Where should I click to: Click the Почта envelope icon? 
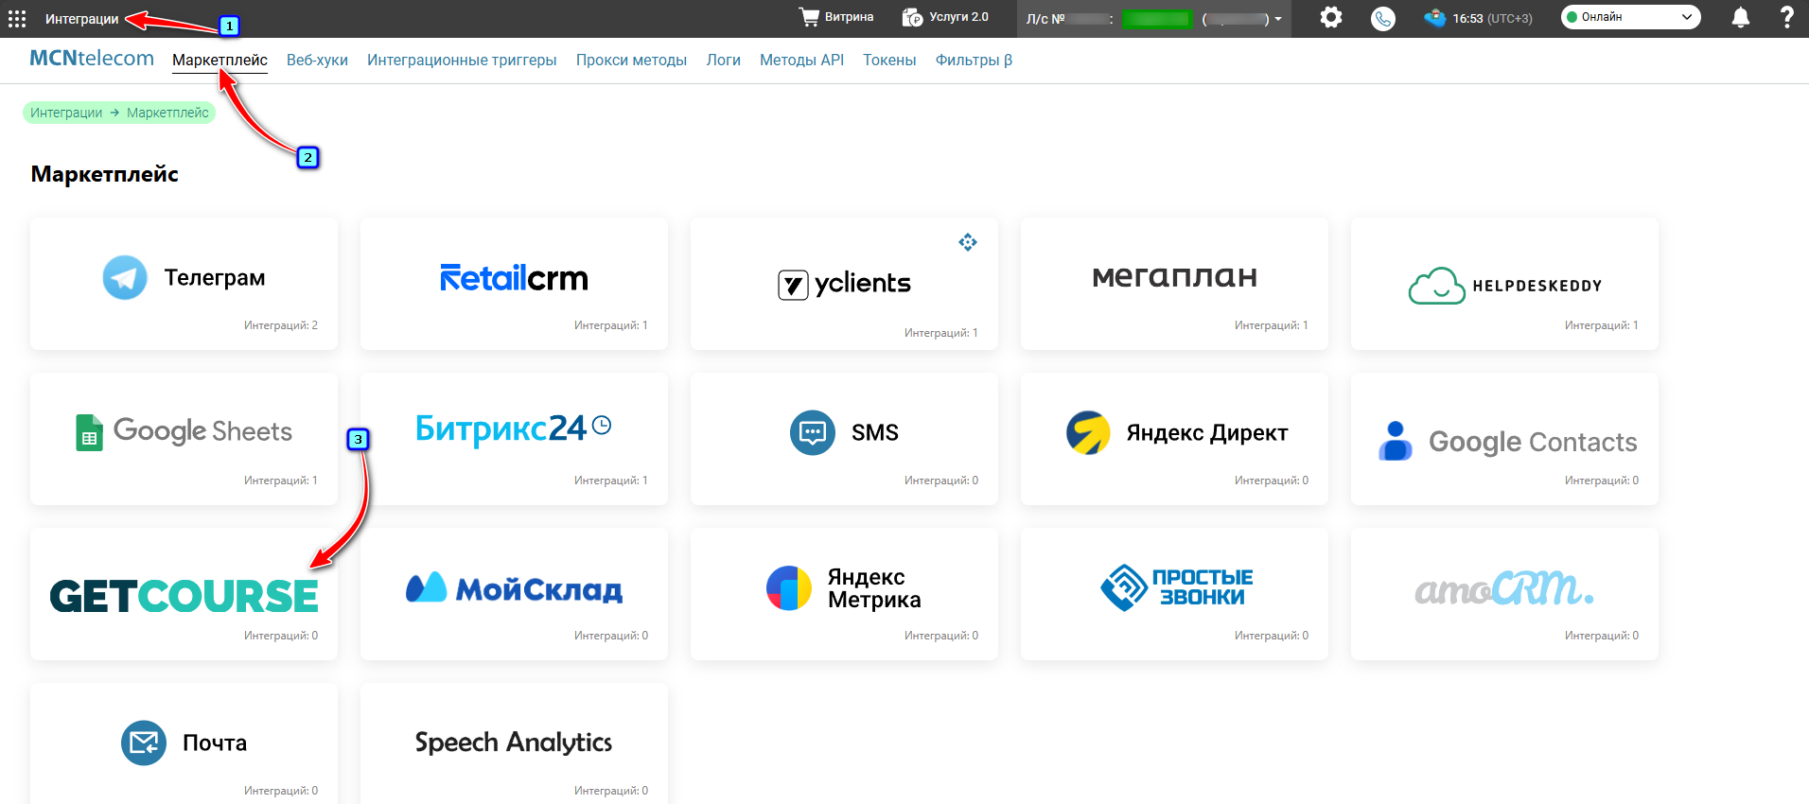click(x=144, y=743)
